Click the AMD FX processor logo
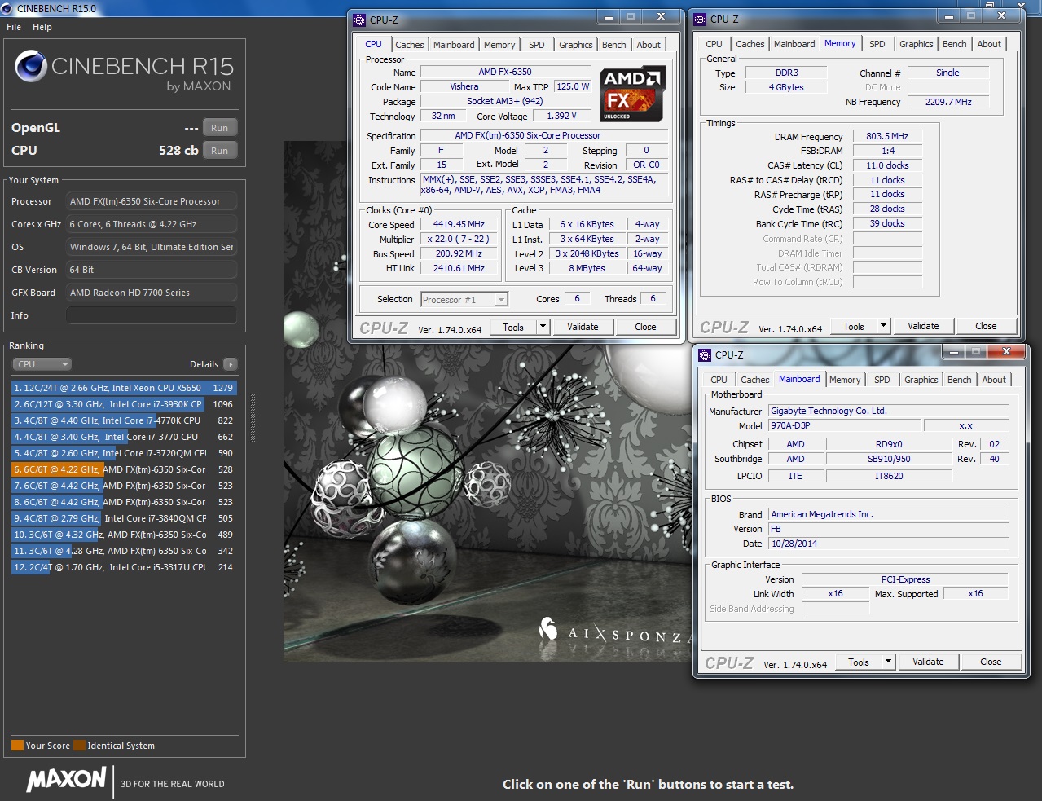Screen dimensions: 1042x801 634,94
